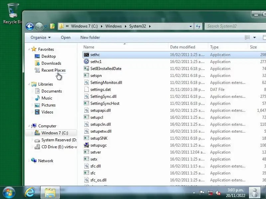Select the setupugc installer icon

coord(86,145)
